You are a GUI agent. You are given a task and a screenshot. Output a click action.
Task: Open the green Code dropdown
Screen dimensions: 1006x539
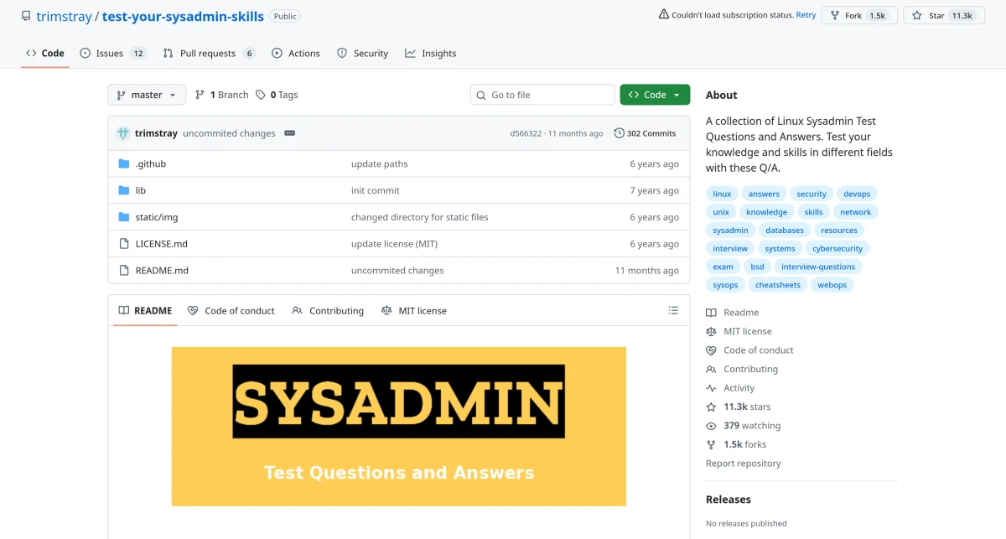(654, 95)
